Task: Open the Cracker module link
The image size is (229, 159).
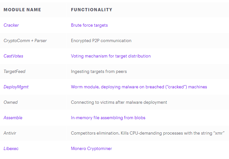Action: pyautogui.click(x=11, y=25)
